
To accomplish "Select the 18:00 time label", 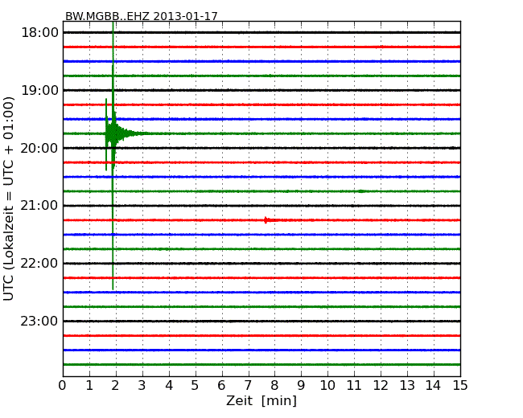I will [x=39, y=33].
